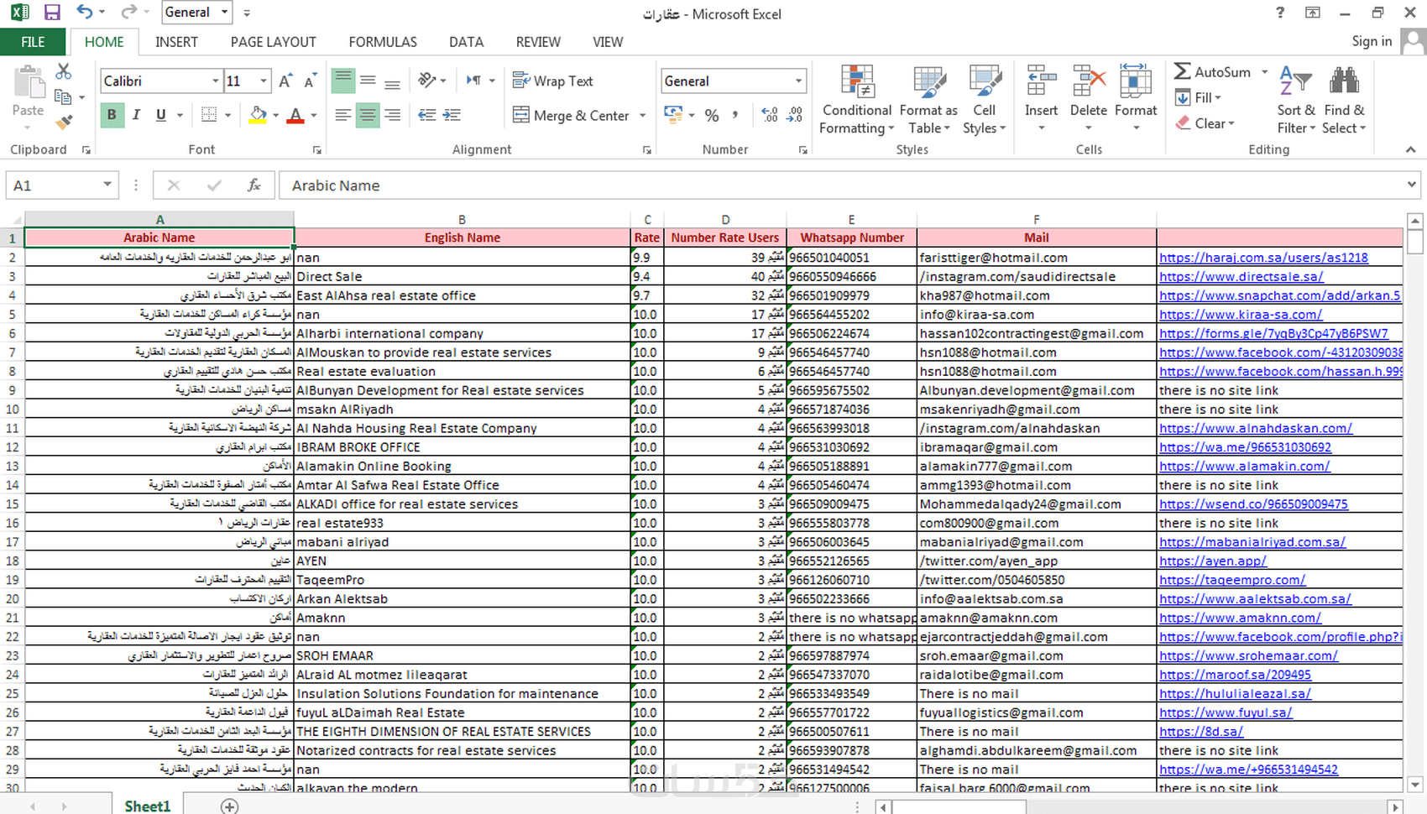Toggle Bold formatting
The height and width of the screenshot is (814, 1427).
[112, 115]
